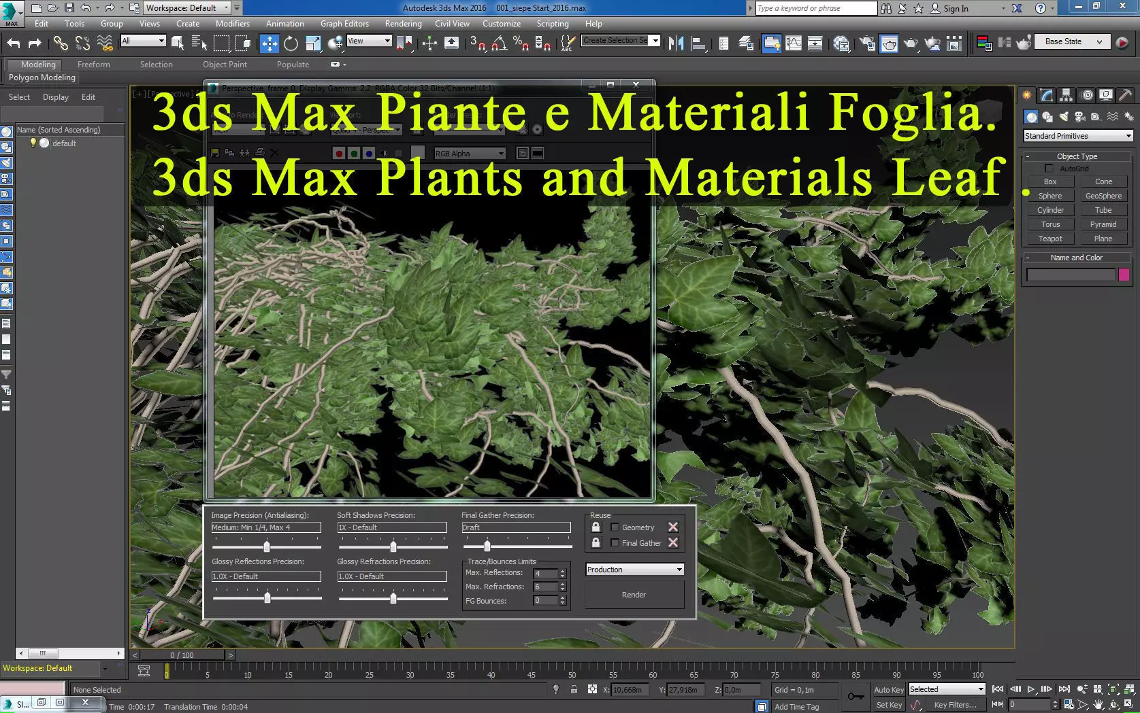Viewport: 1140px width, 713px height.
Task: Create a Teapot primitive button
Action: point(1050,239)
